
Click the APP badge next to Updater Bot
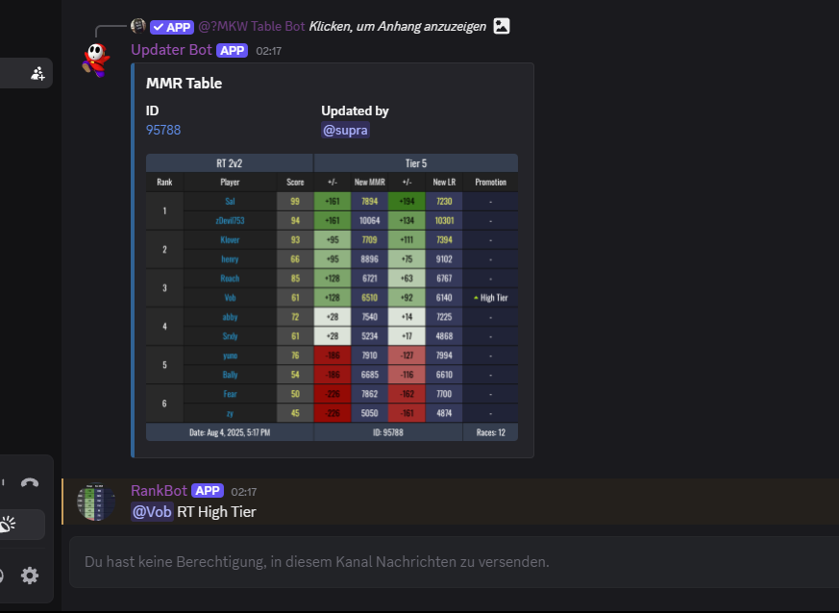[x=233, y=50]
